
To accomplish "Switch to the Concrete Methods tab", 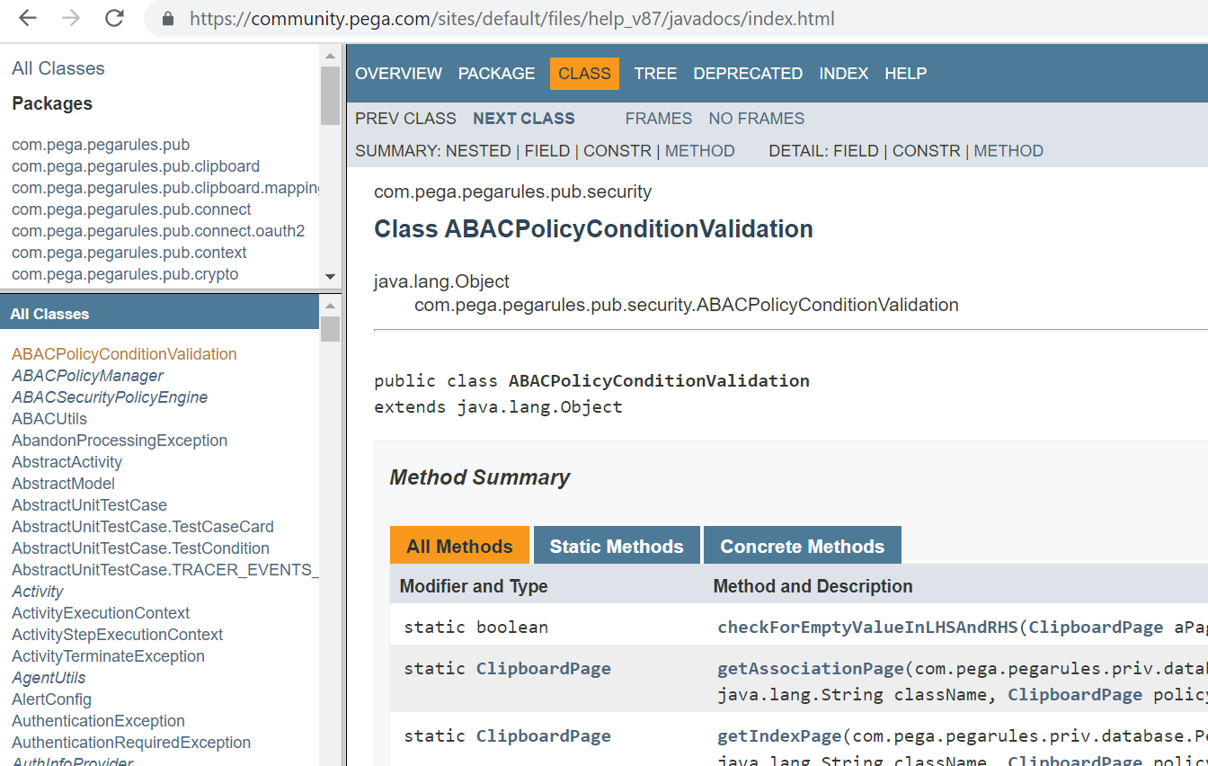I will pos(802,545).
